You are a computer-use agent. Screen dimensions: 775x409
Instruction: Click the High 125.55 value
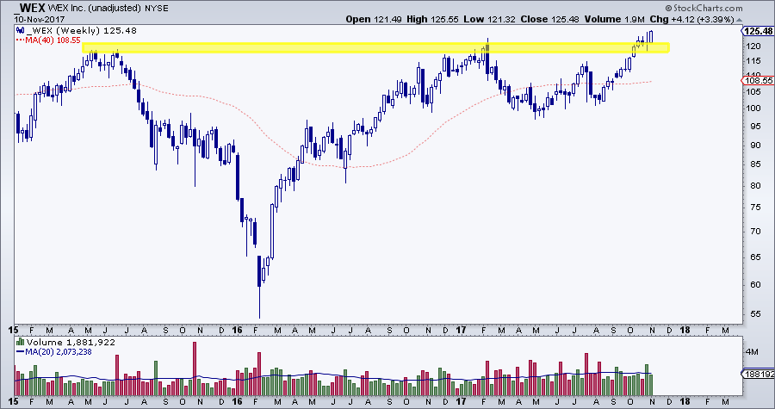tap(434, 19)
